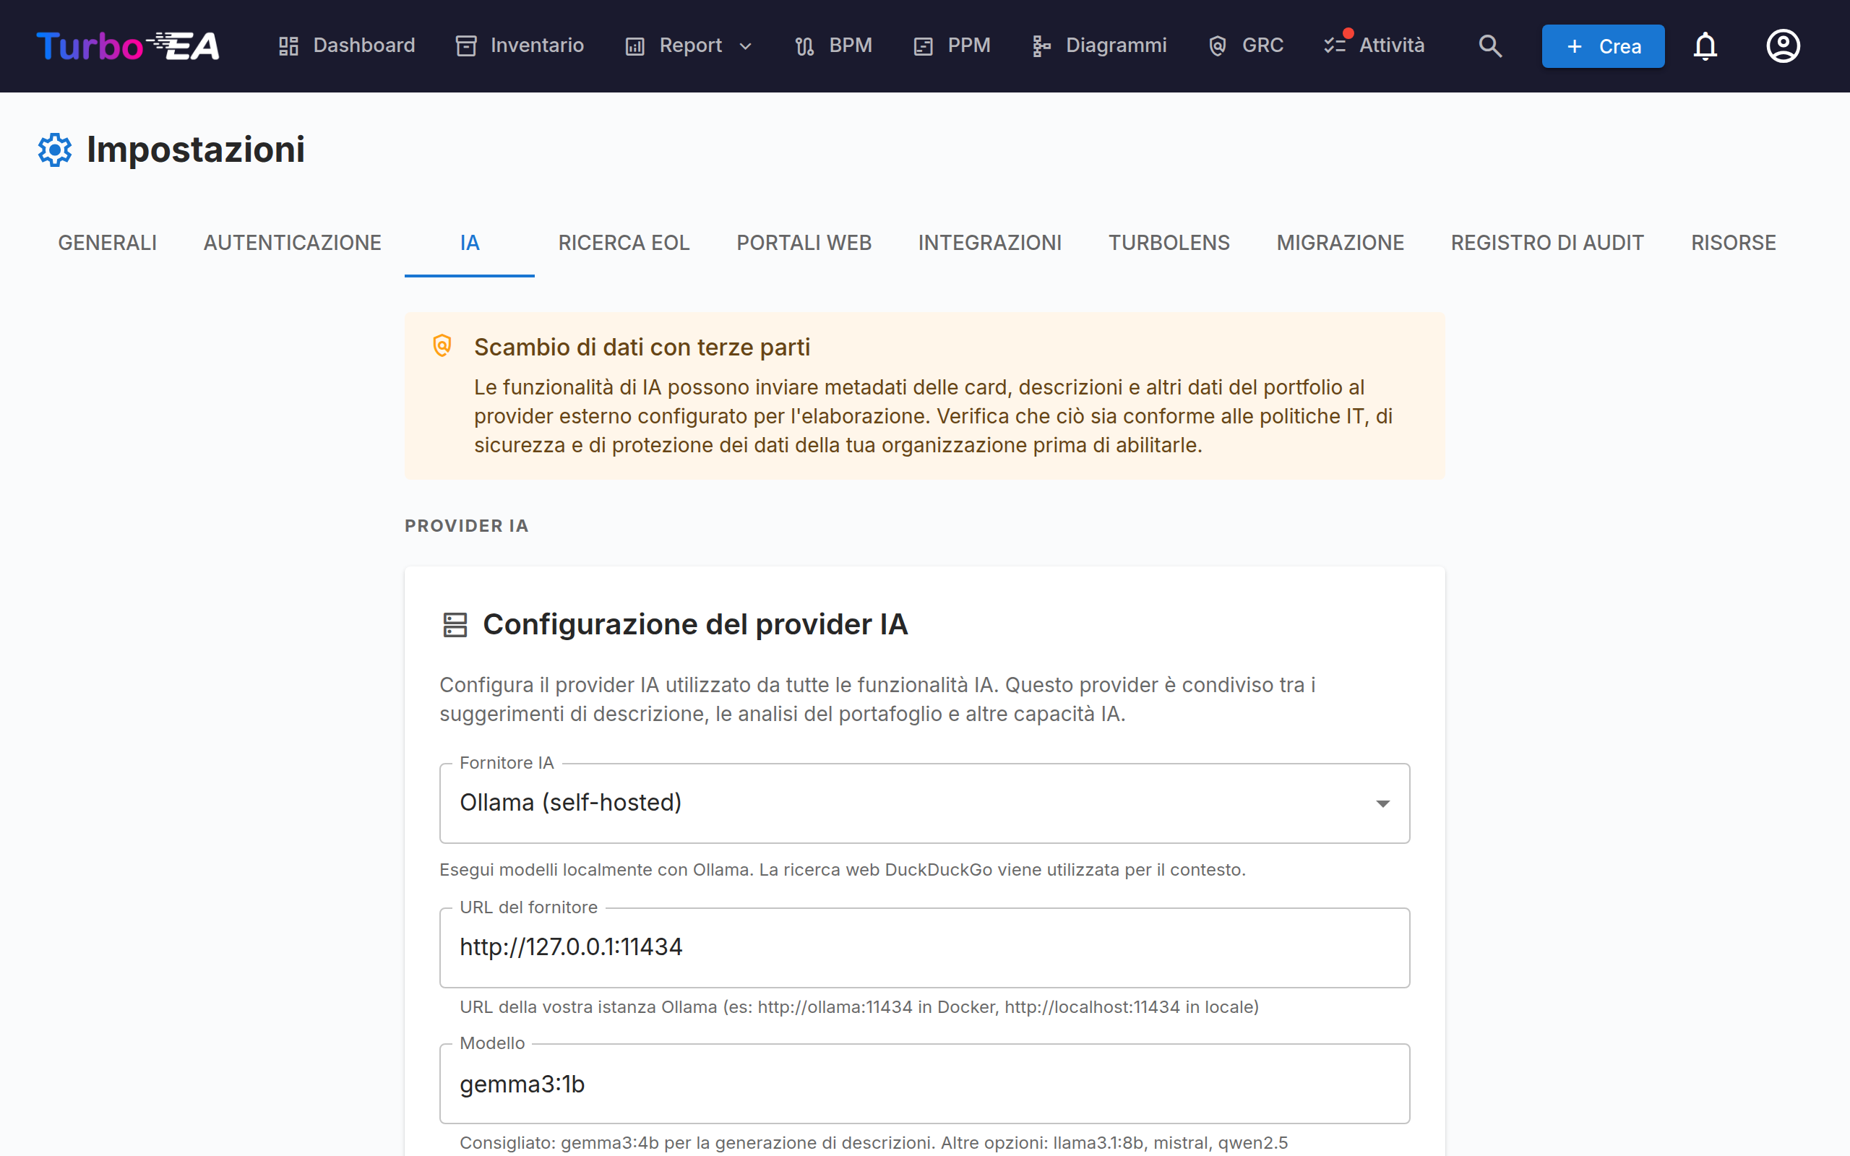1850x1156 pixels.
Task: Click the Scambio di dati con terze parti heading
Action: click(642, 347)
